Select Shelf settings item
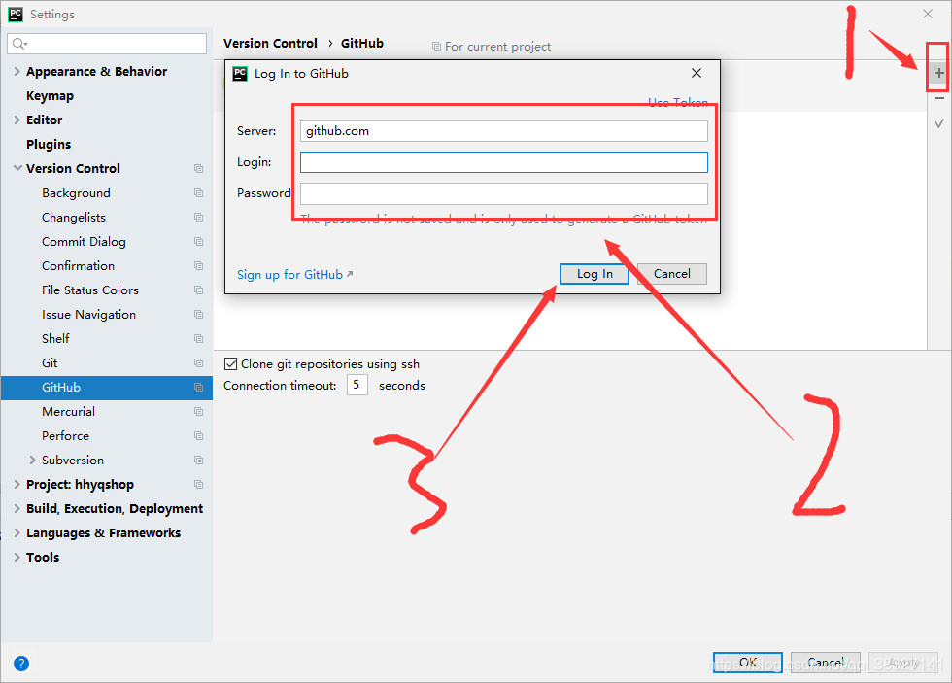Viewport: 952px width, 683px height. click(x=55, y=339)
